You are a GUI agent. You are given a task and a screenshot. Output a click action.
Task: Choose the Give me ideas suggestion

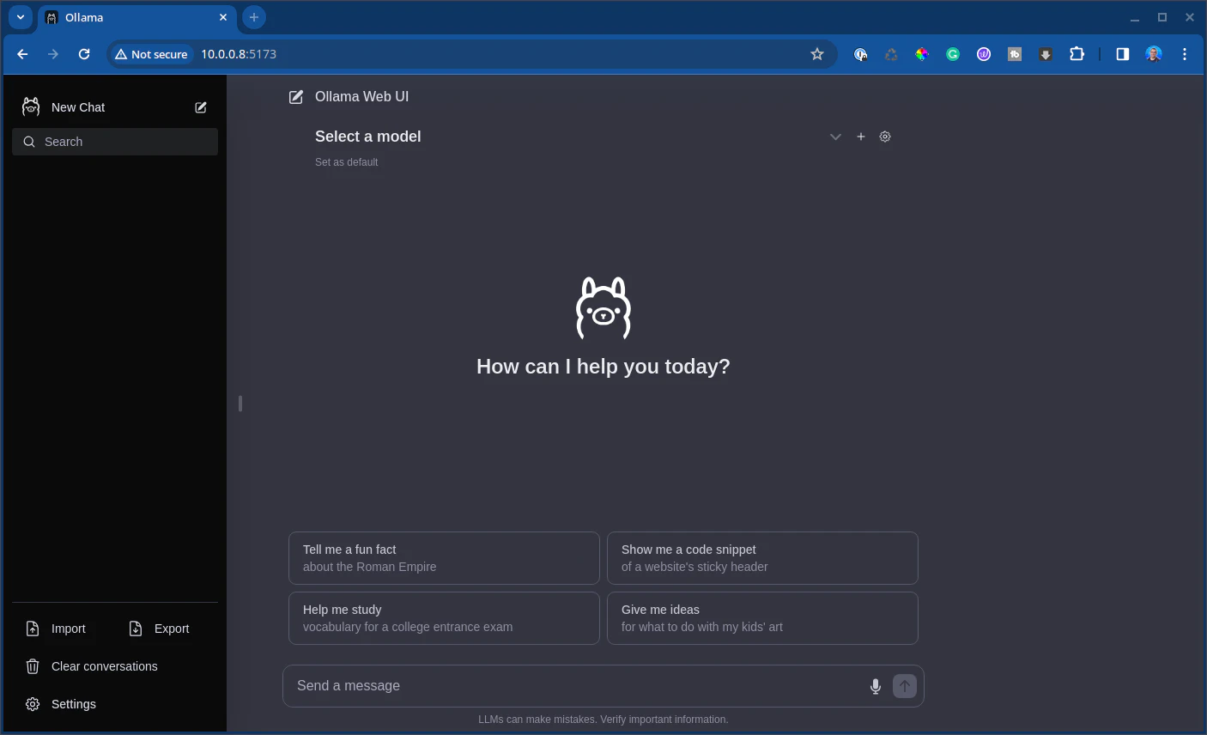pyautogui.click(x=762, y=618)
